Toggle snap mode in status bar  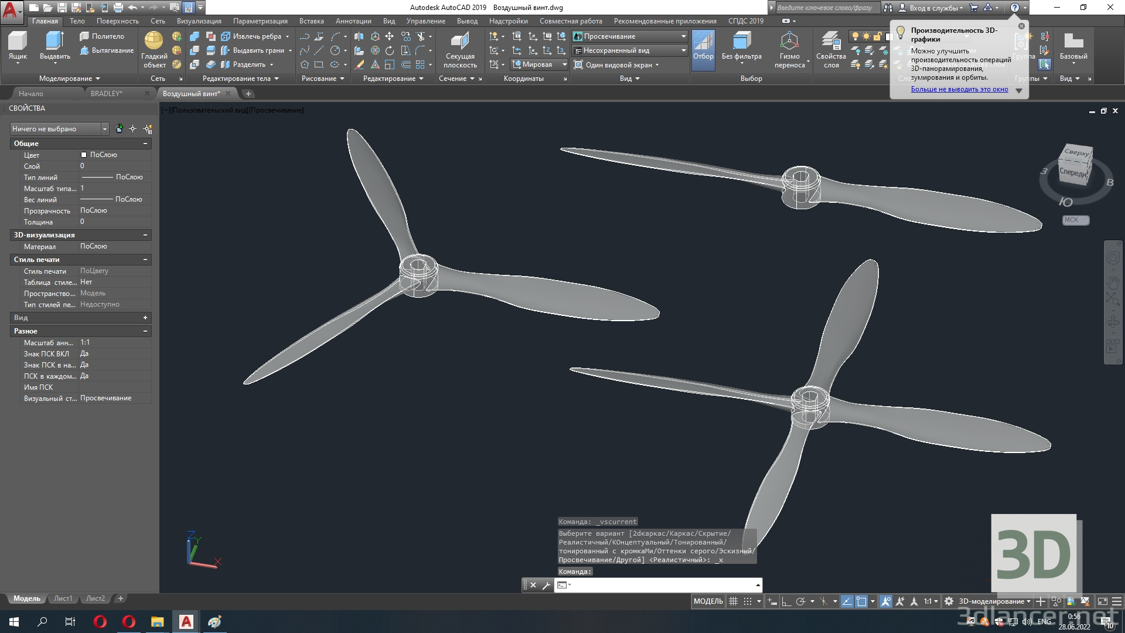coord(748,601)
